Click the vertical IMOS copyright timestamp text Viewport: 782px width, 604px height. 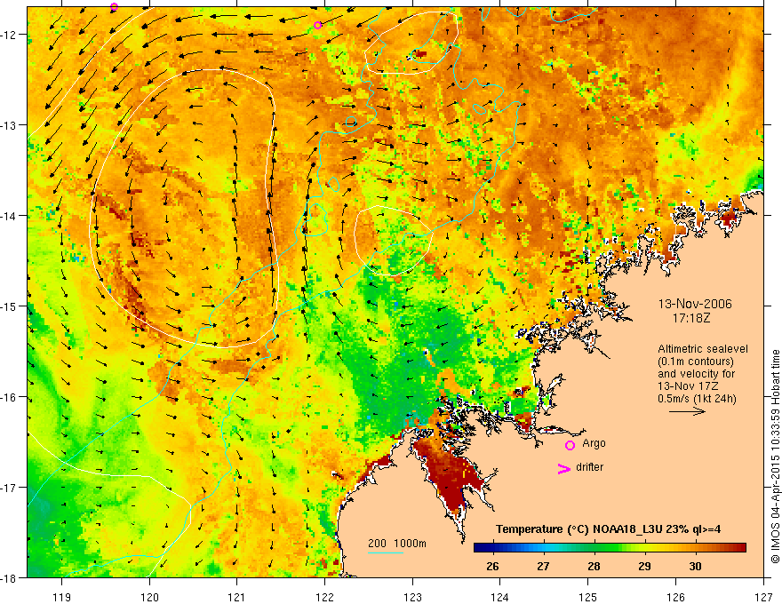pyautogui.click(x=775, y=457)
